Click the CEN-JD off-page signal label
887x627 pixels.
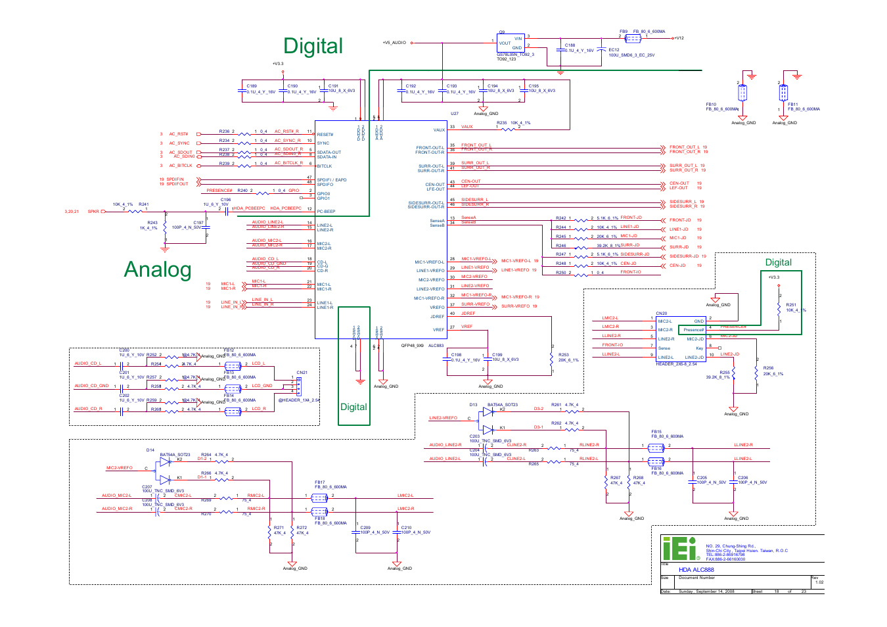pyautogui.click(x=677, y=266)
